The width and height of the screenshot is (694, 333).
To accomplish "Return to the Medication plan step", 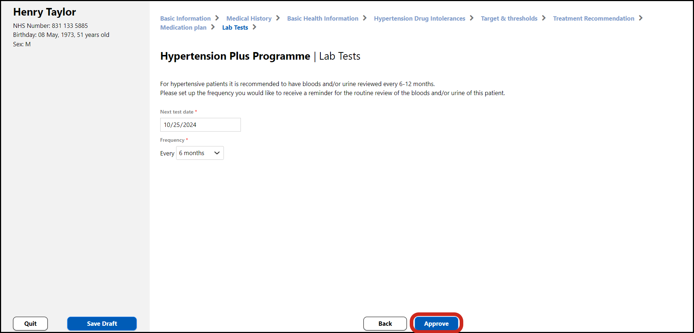I will coord(183,27).
